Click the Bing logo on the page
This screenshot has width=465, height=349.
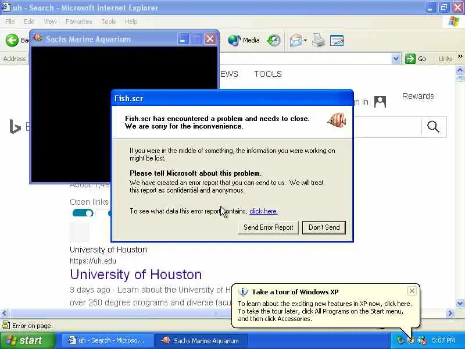[x=16, y=126]
